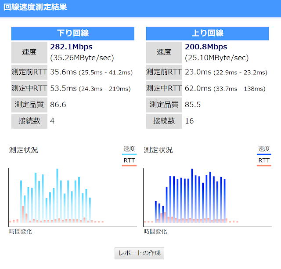The height and width of the screenshot is (269, 281).
Task: Click the tallest bar in download chart
Action: (58, 196)
